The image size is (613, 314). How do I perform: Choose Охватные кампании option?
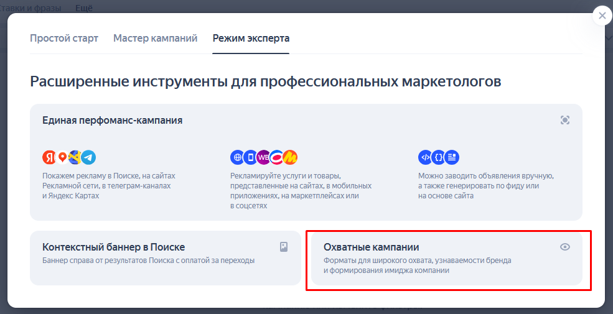click(447, 258)
